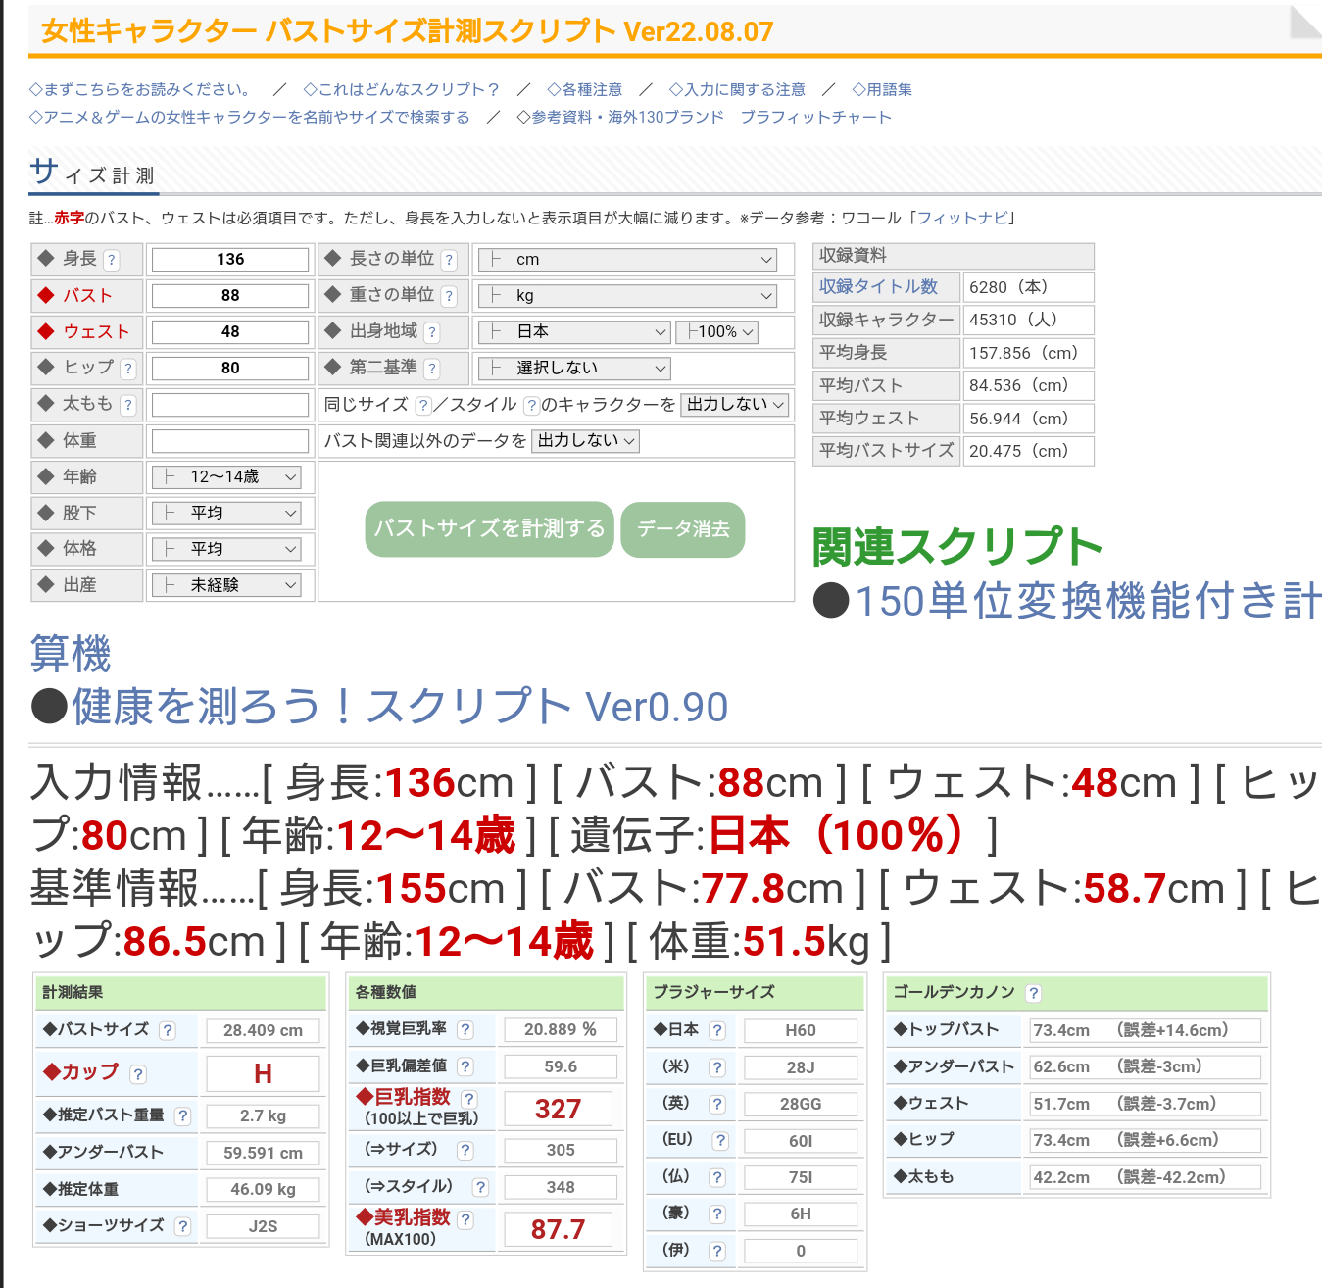The width and height of the screenshot is (1322, 1288).
Task: Open the 体格 平均 dropdown
Action: pos(226,549)
